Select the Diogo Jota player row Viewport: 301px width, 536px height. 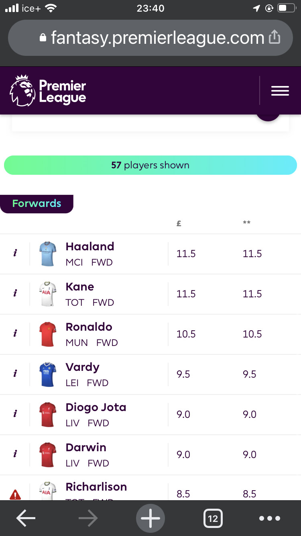click(x=150, y=415)
